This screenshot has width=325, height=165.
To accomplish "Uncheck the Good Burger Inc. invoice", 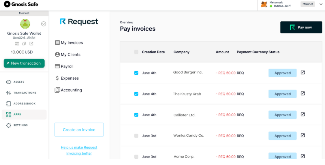I will click(x=136, y=73).
